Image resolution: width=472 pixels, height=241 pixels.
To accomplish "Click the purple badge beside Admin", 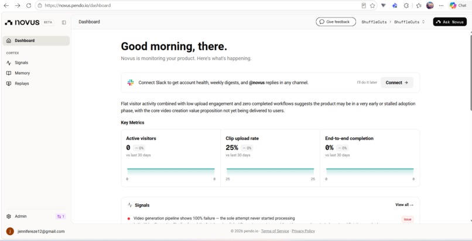I will [60, 216].
